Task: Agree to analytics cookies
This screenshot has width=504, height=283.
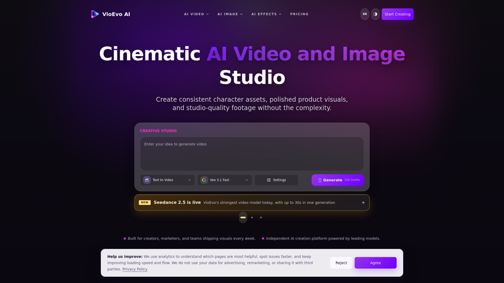Action: 375,263
